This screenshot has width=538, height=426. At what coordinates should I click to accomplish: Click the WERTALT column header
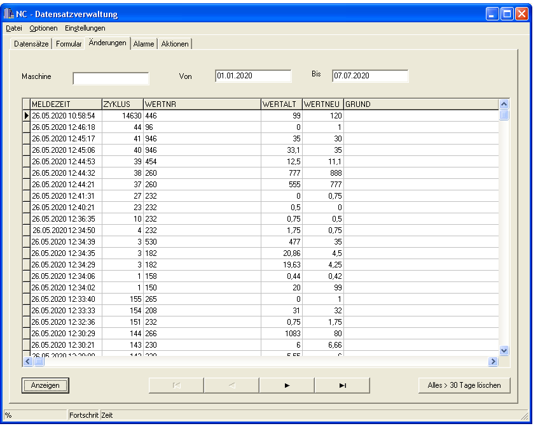(282, 104)
